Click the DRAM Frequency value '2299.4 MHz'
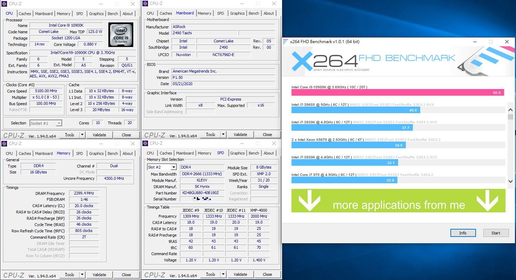This screenshot has width=516, height=280. 84,193
